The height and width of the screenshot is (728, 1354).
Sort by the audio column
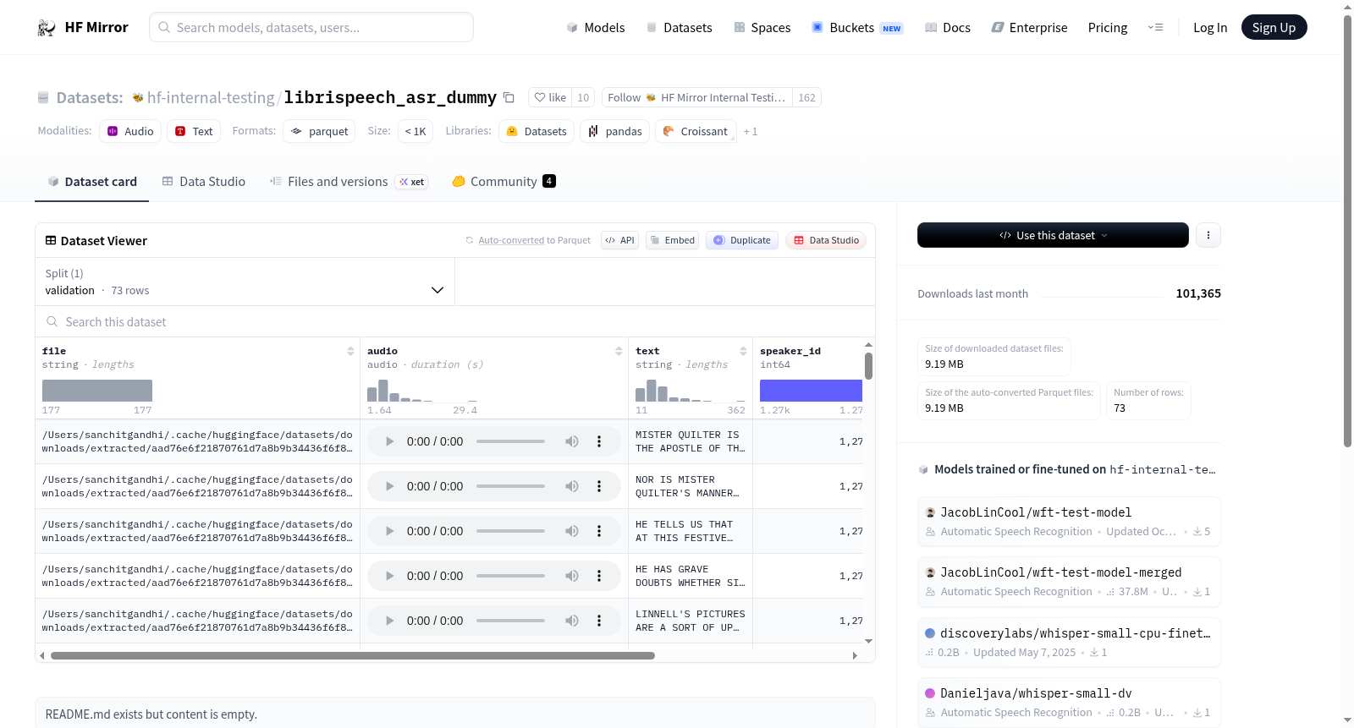[x=619, y=351]
